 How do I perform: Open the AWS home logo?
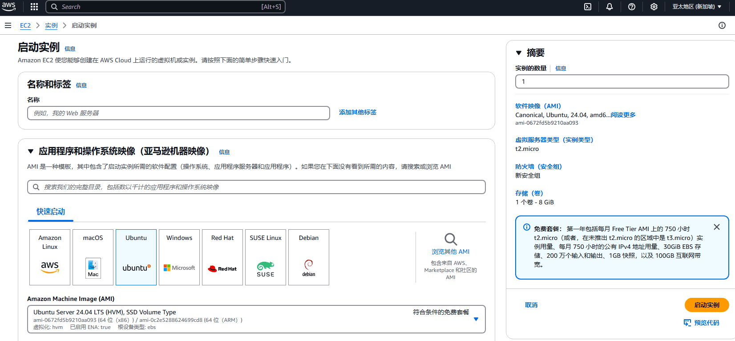[8, 6]
